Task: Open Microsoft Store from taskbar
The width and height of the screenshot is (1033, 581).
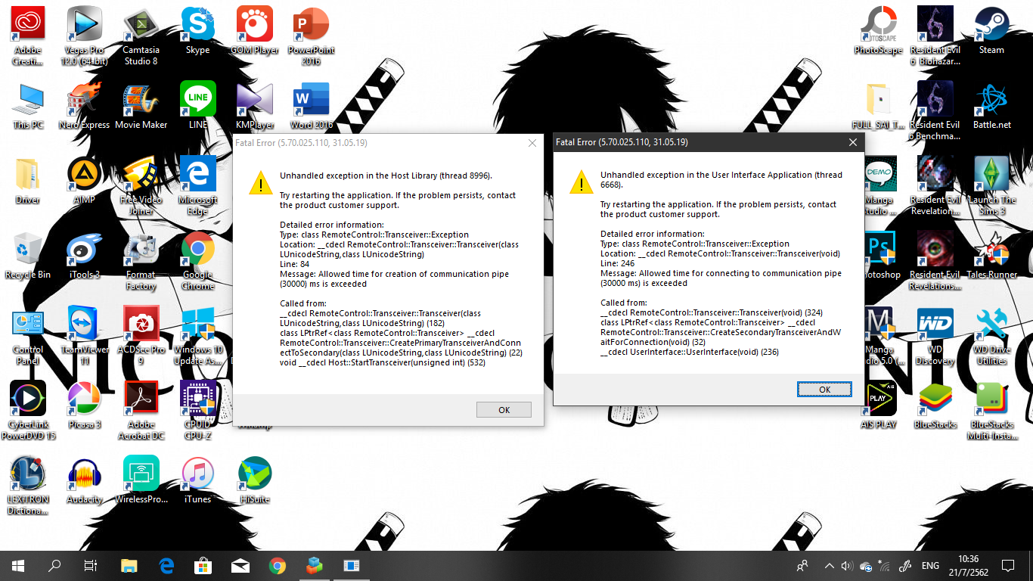Action: (x=203, y=565)
